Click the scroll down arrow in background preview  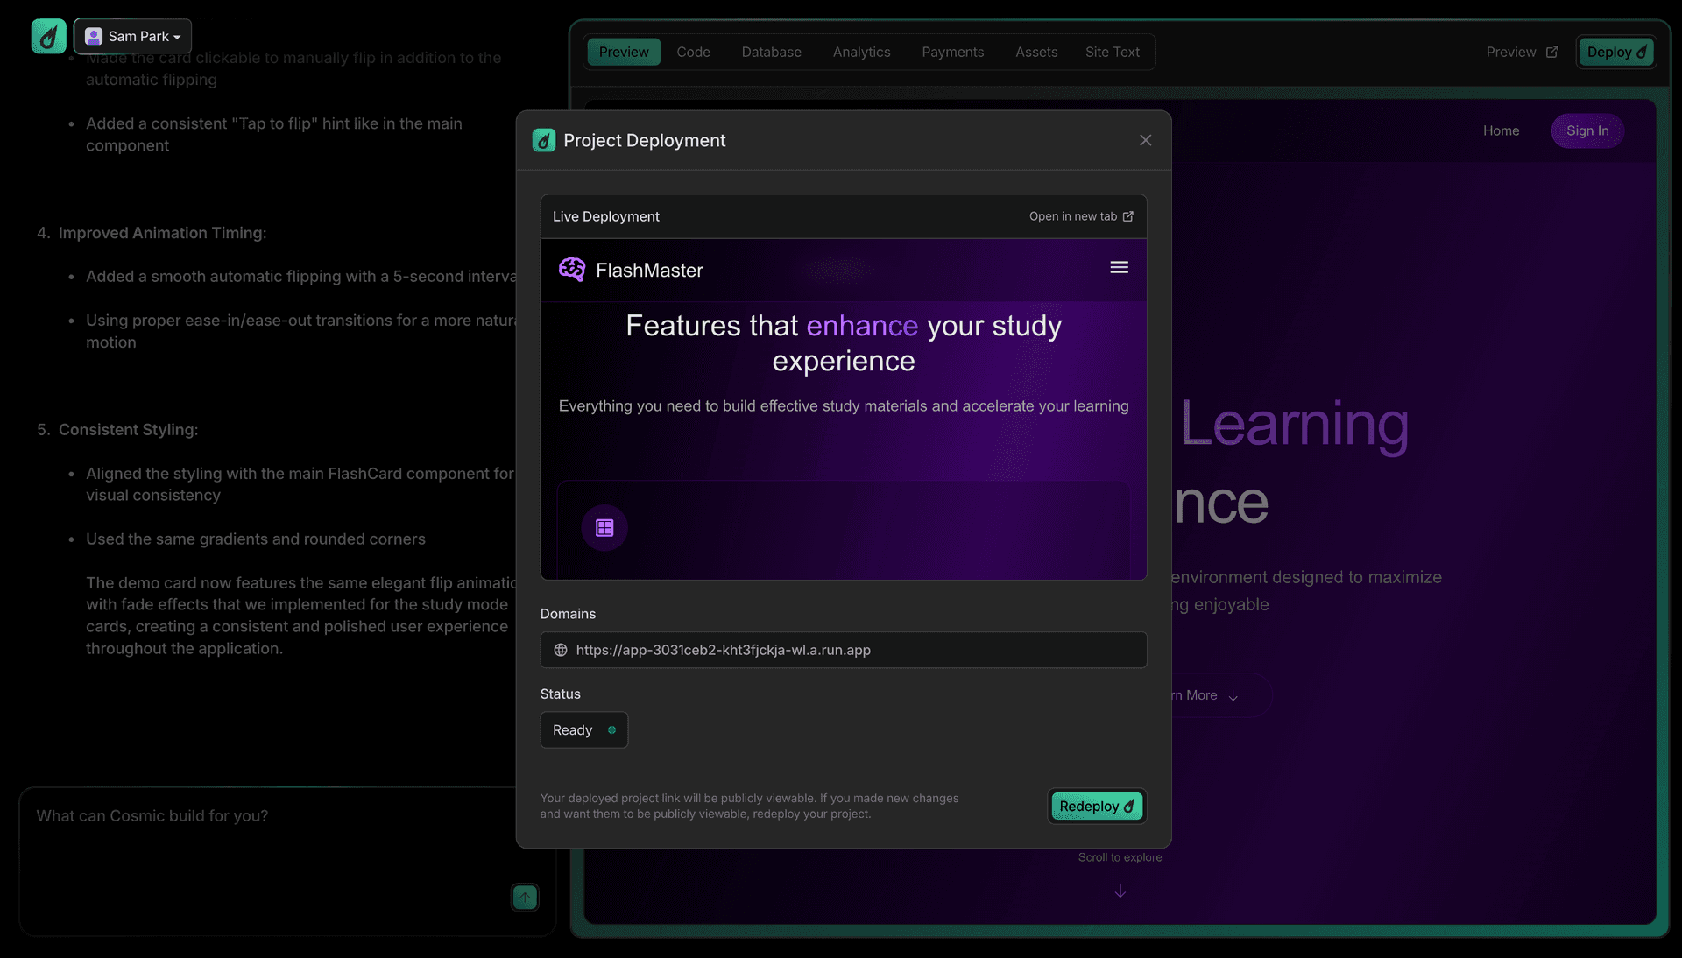(x=1120, y=891)
